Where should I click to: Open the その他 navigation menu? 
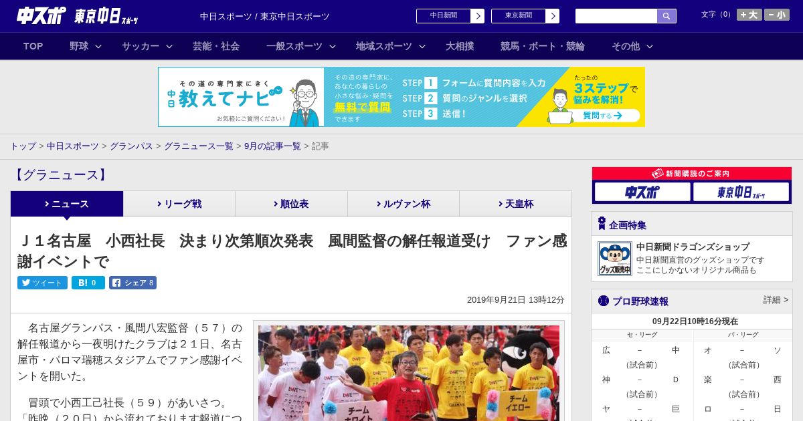pyautogui.click(x=626, y=46)
